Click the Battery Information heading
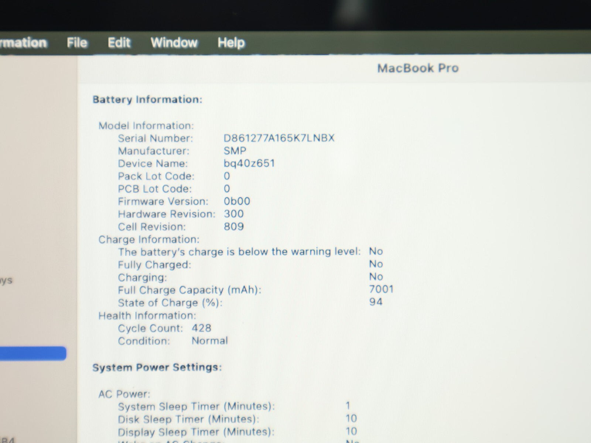Viewport: 591px width, 443px height. pos(147,100)
